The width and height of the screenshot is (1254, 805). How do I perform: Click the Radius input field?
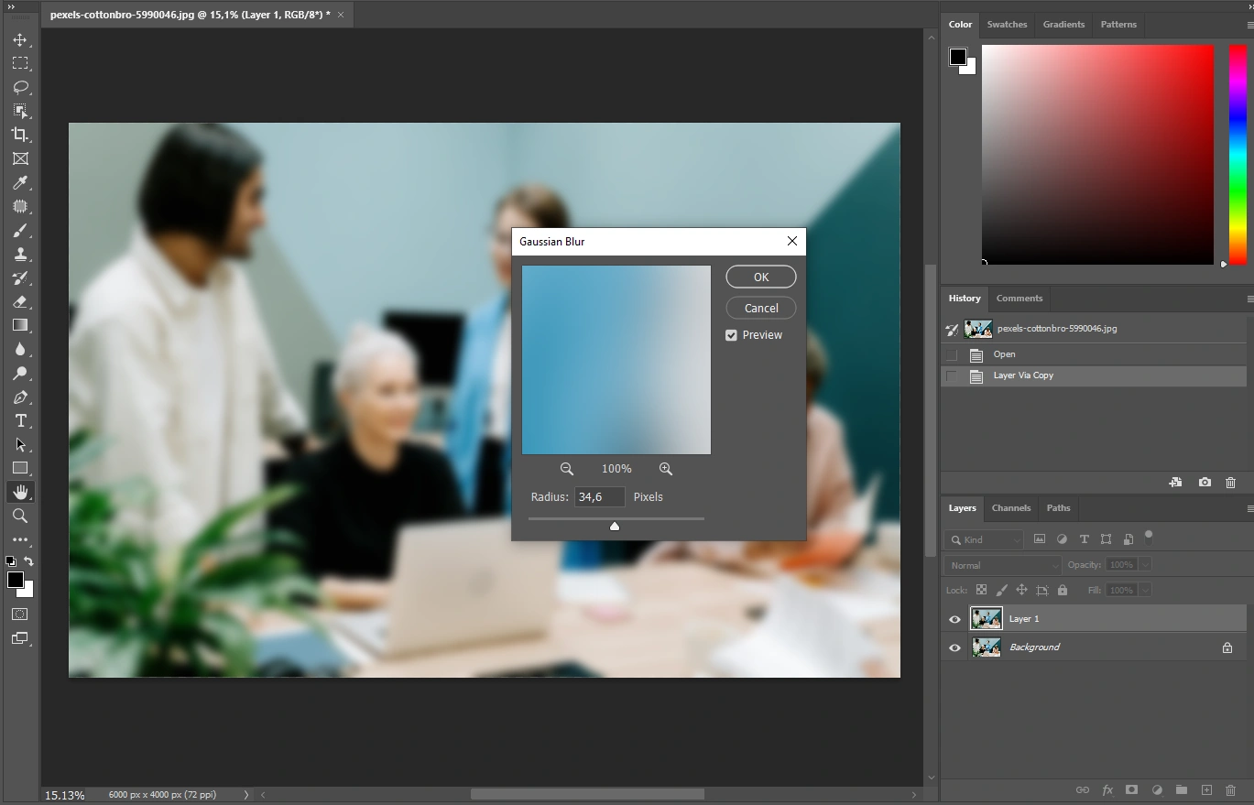click(x=600, y=497)
